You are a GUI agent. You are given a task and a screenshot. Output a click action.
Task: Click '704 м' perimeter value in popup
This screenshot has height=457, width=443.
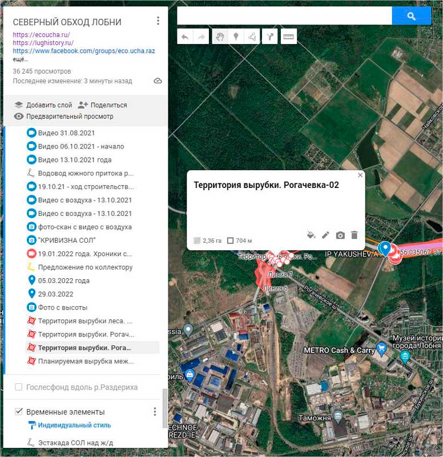(x=244, y=240)
